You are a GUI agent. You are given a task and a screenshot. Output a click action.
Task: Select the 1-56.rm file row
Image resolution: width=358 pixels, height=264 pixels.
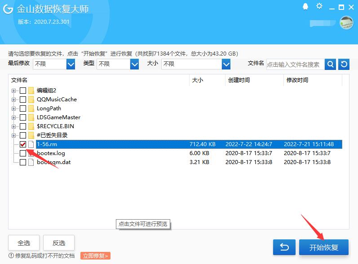click(189, 144)
